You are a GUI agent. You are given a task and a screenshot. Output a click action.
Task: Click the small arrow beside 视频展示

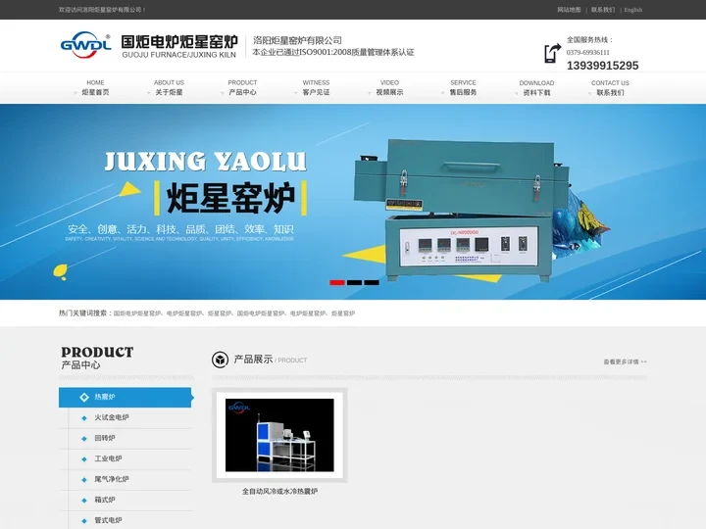point(370,93)
